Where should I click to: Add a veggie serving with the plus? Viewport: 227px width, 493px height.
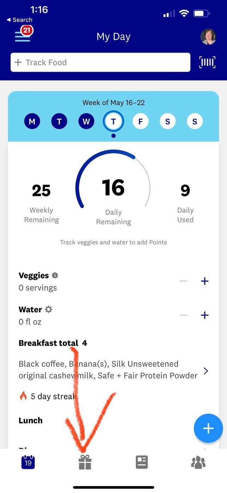click(x=204, y=281)
